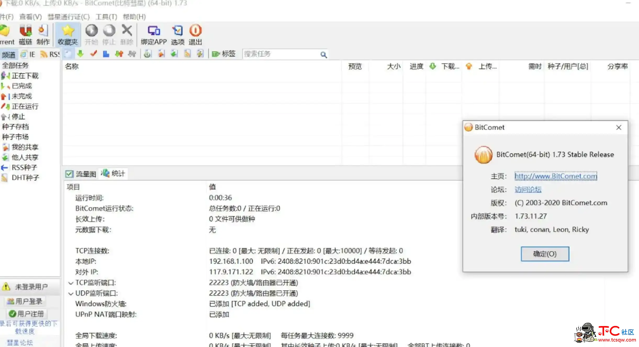The height and width of the screenshot is (347, 639).
Task: Open Options (选项) from the toolbar
Action: pyautogui.click(x=178, y=35)
